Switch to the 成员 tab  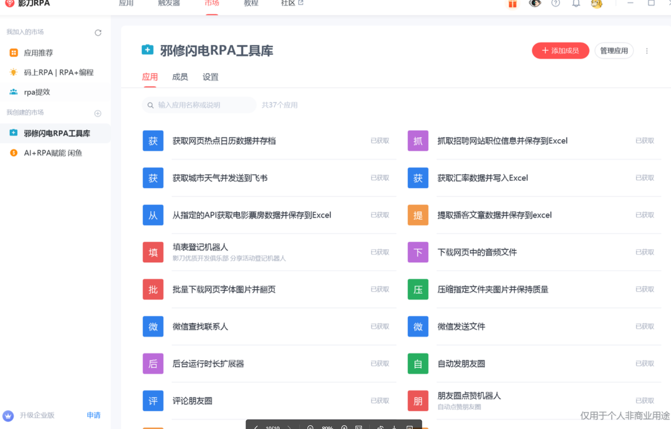[180, 77]
